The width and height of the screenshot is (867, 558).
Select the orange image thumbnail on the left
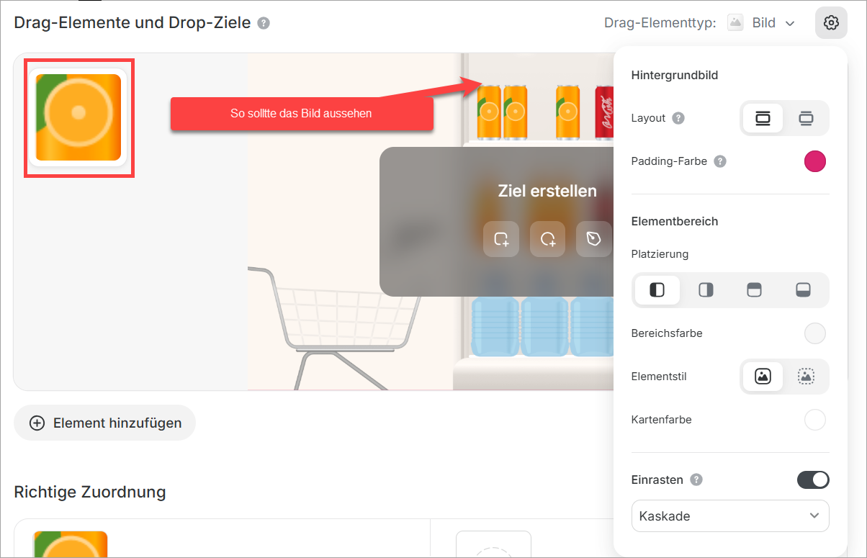pyautogui.click(x=79, y=117)
